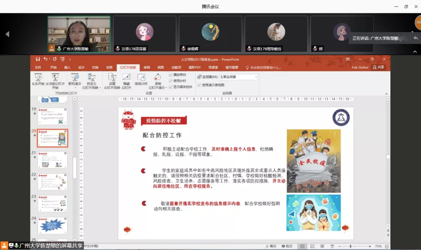
Task: Switch to slide sorter view in status bar
Action: [311, 246]
